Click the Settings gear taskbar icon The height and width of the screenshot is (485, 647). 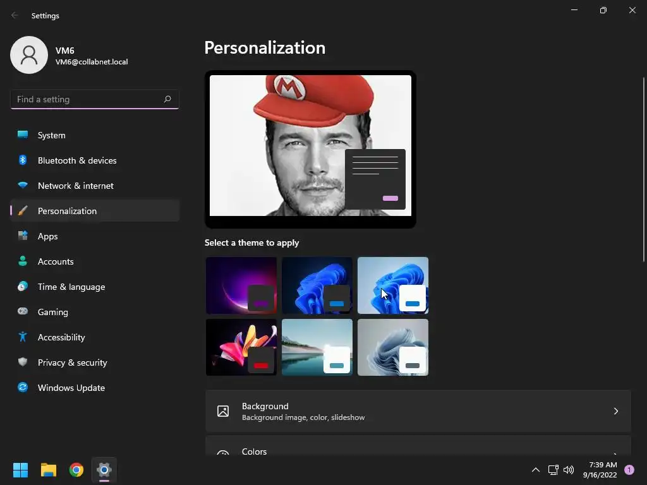104,470
